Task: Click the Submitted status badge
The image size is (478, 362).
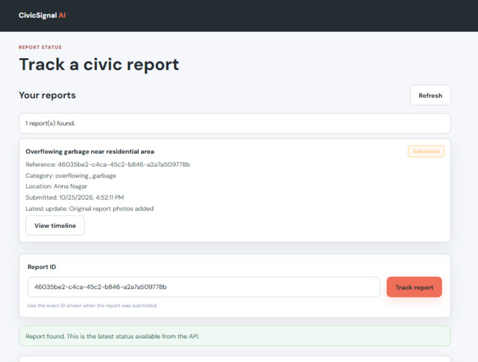Action: coord(426,152)
